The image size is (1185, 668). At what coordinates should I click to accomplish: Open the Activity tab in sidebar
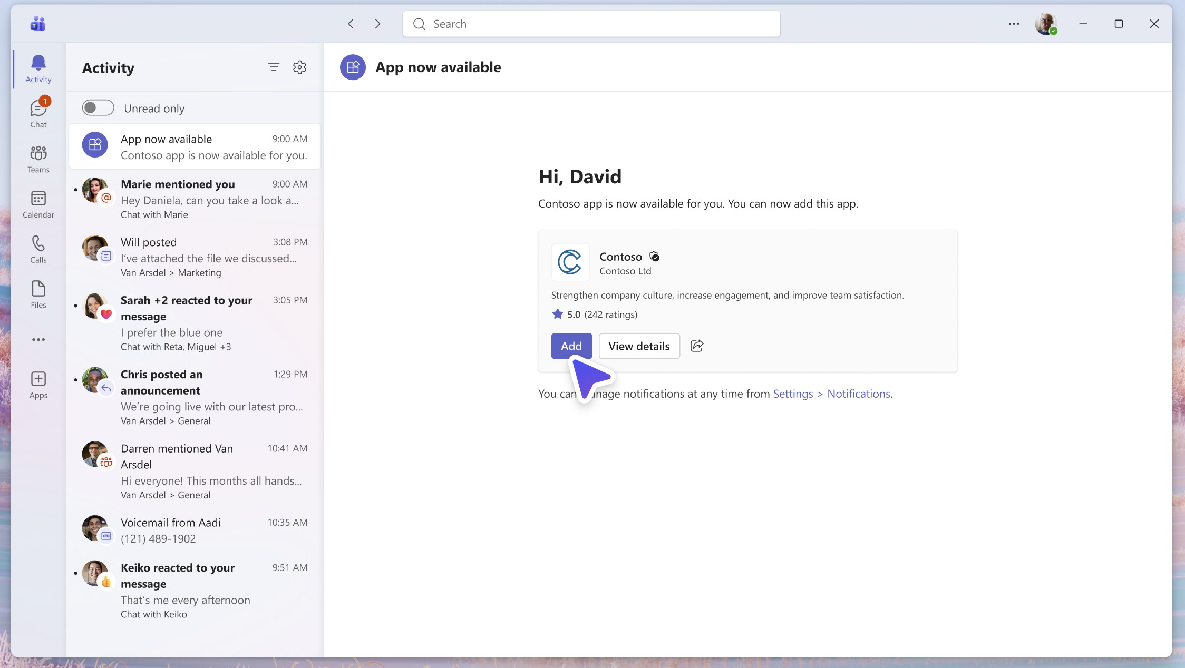click(x=38, y=68)
